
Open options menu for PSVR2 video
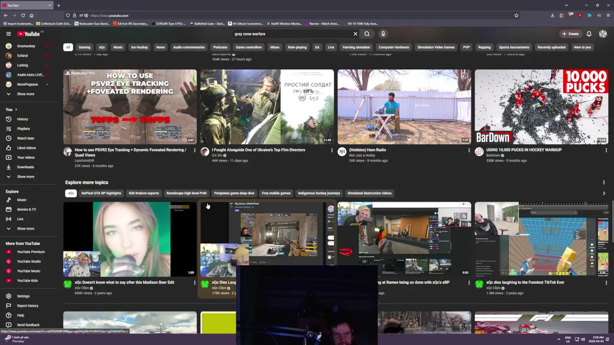pyautogui.click(x=194, y=150)
